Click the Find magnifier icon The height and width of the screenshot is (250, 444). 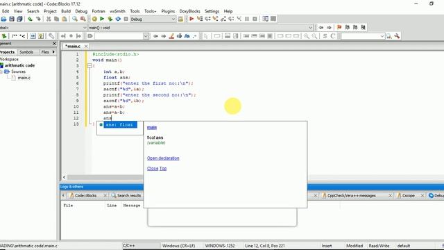(x=75, y=19)
